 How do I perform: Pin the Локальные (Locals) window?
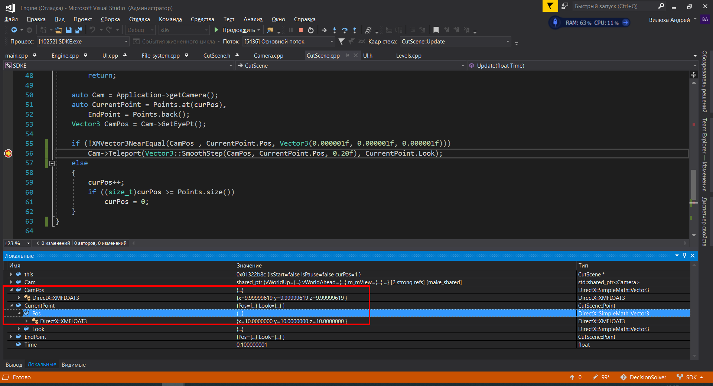pyautogui.click(x=684, y=256)
